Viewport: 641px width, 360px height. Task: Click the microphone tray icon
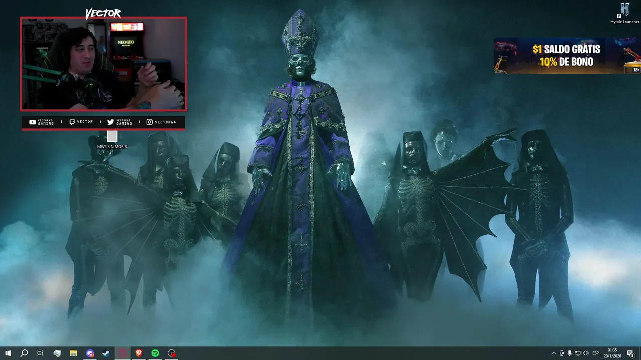click(x=570, y=353)
